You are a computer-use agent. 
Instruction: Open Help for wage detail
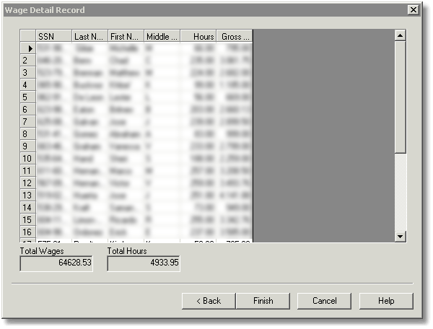point(386,301)
